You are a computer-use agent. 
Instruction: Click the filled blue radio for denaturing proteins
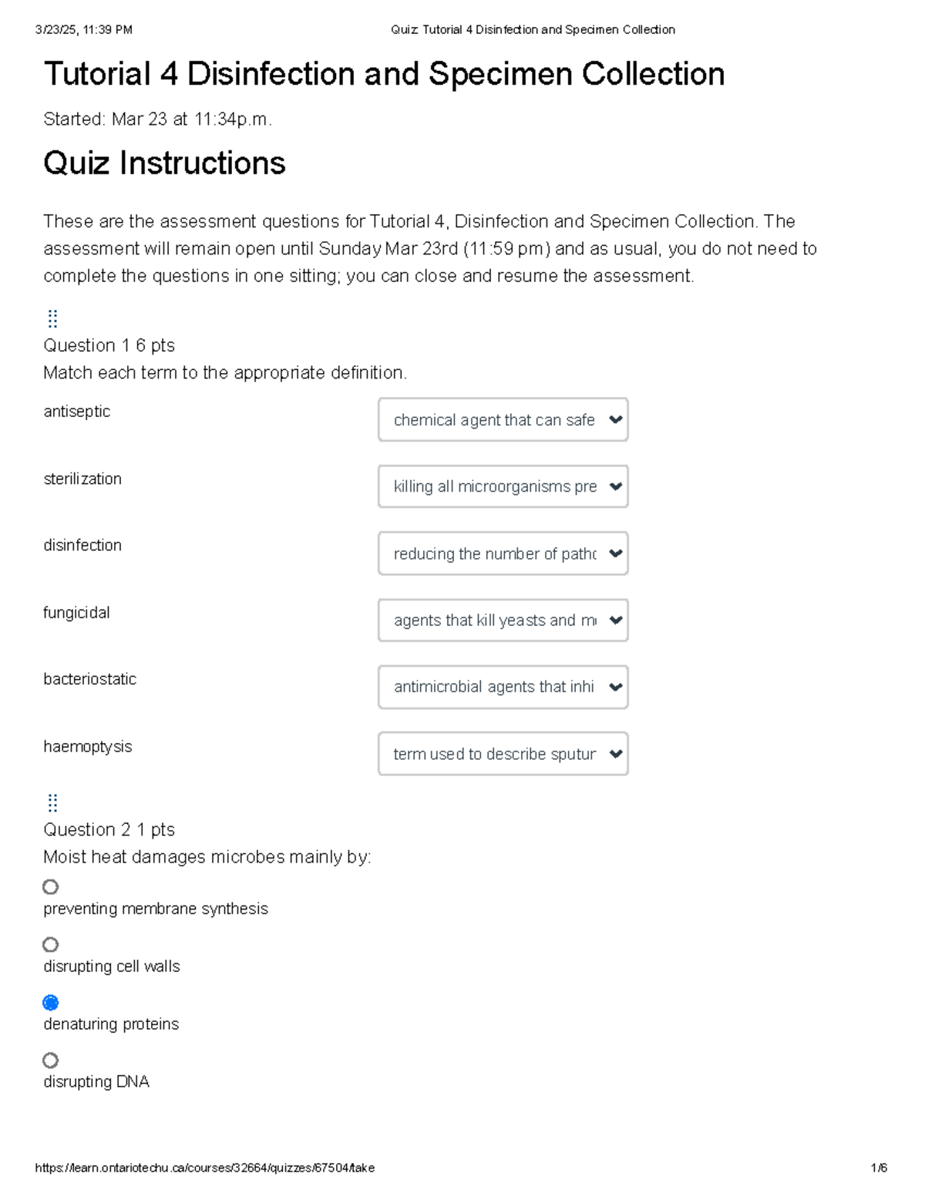coord(50,1003)
